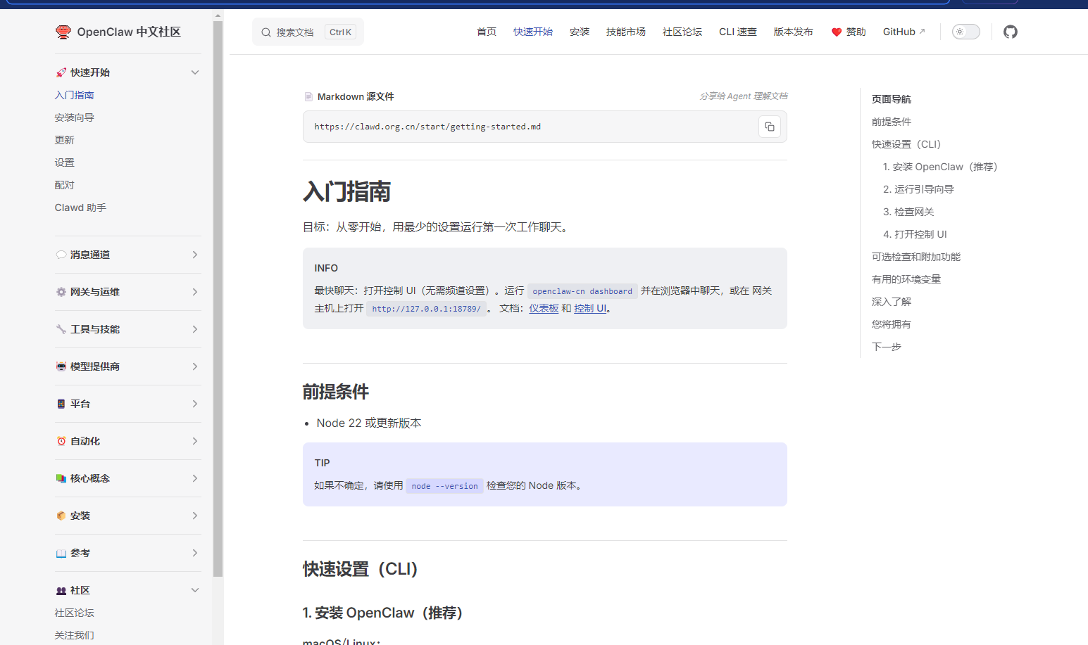Viewport: 1088px width, 645px height.
Task: Open 设置 page in the sidebar
Action: [x=65, y=162]
